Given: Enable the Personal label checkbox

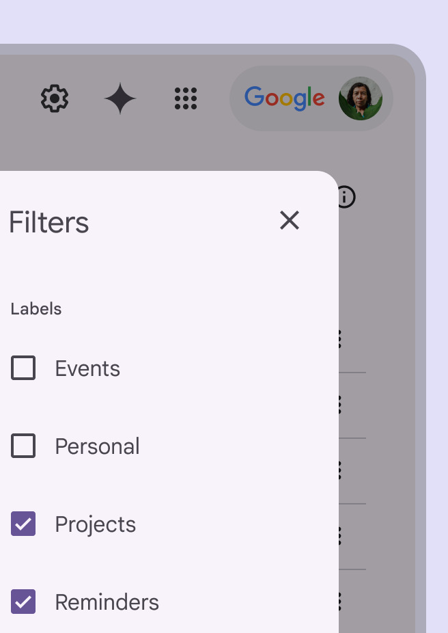Looking at the screenshot, I should click(x=23, y=446).
